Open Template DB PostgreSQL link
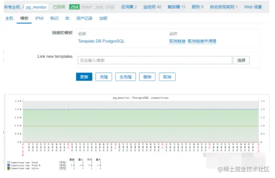 tap(101, 41)
